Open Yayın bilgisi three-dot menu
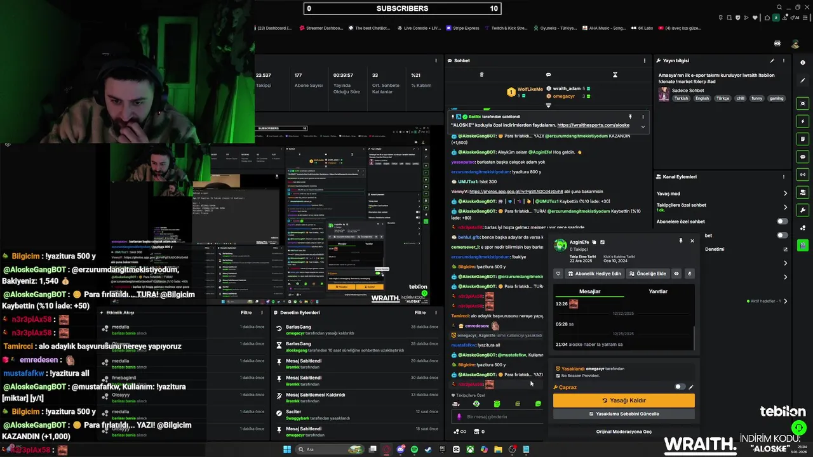Image resolution: width=813 pixels, height=457 pixels. 784,61
